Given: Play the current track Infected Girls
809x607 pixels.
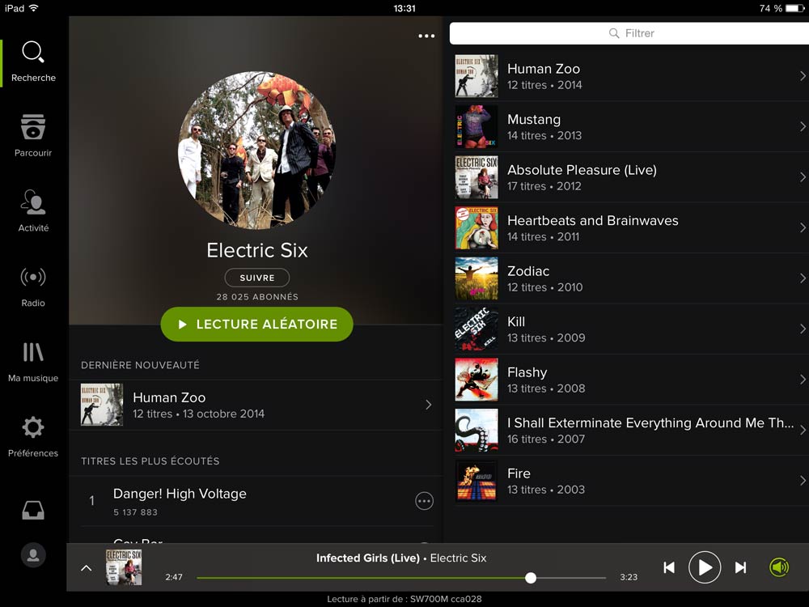Looking at the screenshot, I should coord(705,567).
